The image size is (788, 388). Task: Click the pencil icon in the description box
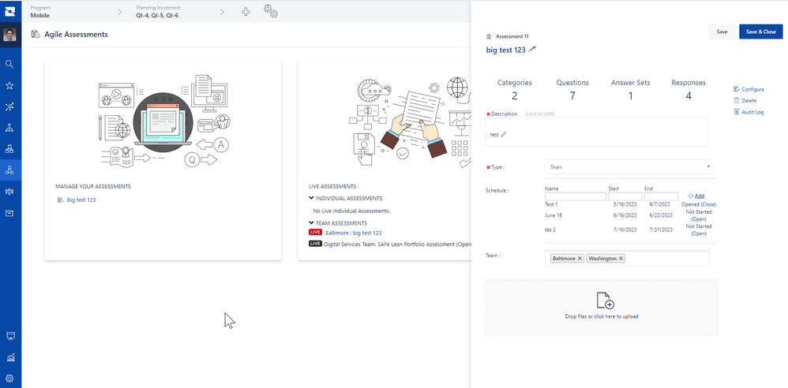click(x=504, y=135)
